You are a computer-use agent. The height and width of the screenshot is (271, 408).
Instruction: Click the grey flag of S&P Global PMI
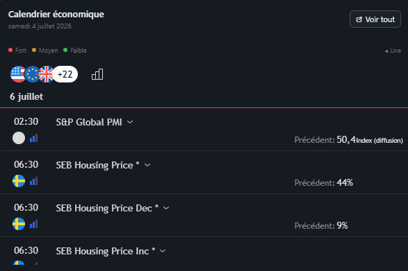tap(19, 138)
